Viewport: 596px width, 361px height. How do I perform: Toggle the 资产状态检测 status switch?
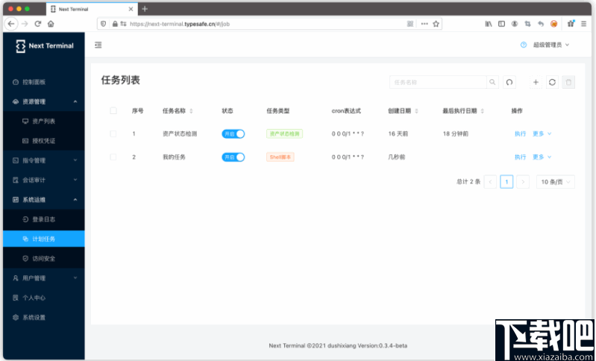point(233,134)
